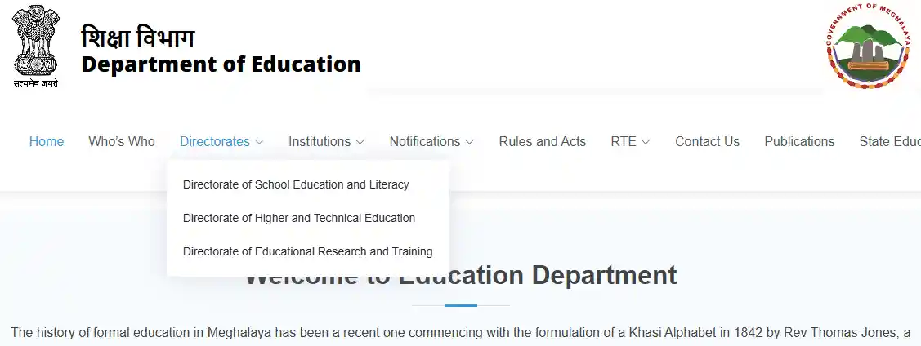The height and width of the screenshot is (346, 921).
Task: Open the Who's Who page
Action: pyautogui.click(x=122, y=141)
